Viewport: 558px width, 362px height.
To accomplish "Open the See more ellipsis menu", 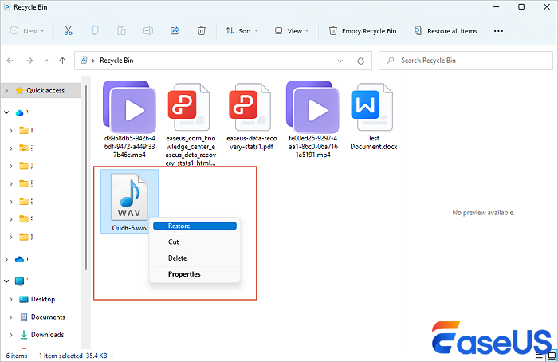I will pyautogui.click(x=499, y=31).
